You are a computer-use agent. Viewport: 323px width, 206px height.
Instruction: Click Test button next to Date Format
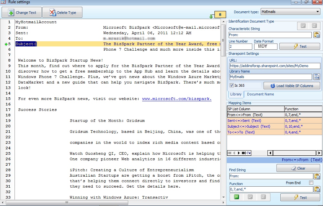tap(300, 46)
